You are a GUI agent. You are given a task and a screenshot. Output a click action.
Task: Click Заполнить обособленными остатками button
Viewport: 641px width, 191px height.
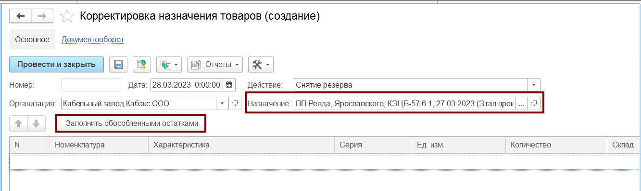132,124
